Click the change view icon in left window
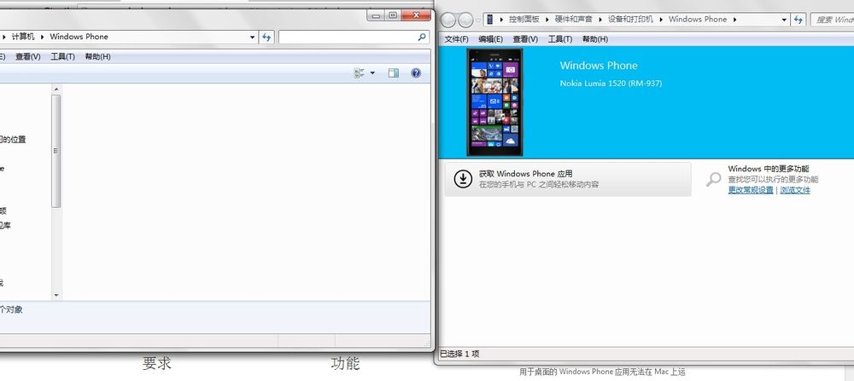The width and height of the screenshot is (854, 381). tap(360, 72)
